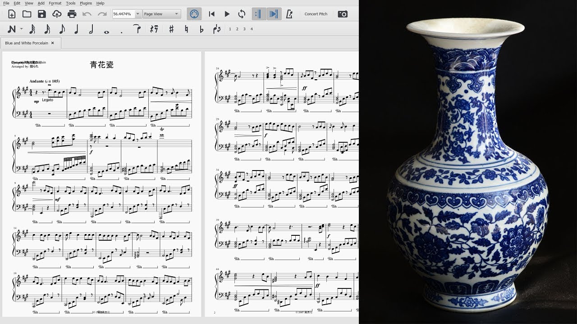
Task: Open the View menu
Action: pos(29,3)
